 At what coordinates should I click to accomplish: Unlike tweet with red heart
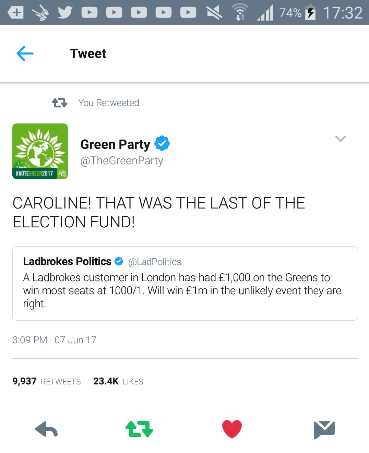pyautogui.click(x=232, y=429)
